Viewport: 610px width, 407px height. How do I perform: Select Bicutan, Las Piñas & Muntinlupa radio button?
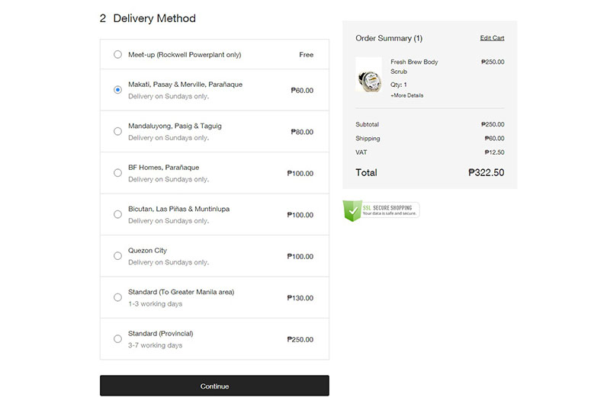[x=117, y=215]
